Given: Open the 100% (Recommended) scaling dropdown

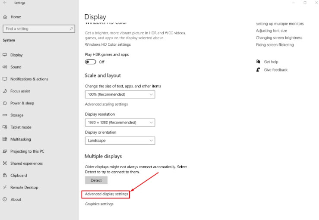Looking at the screenshot, I should click(120, 94).
